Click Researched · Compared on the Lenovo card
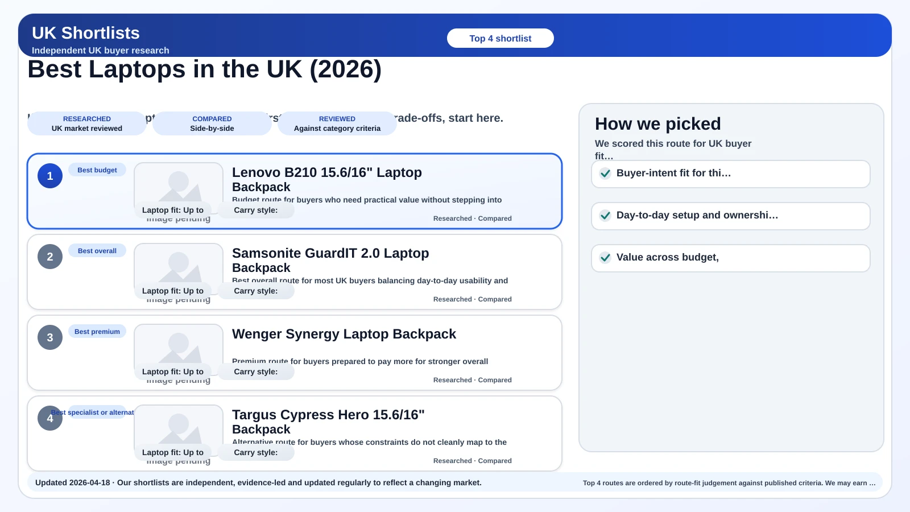The height and width of the screenshot is (512, 910). tap(473, 218)
